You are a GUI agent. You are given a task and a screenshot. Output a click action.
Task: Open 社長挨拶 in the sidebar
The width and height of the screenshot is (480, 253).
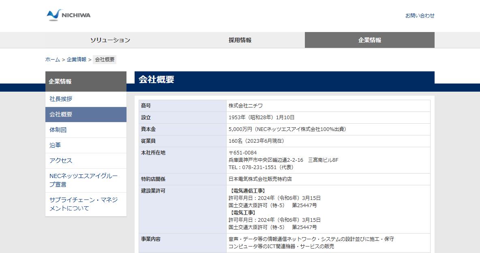point(86,99)
